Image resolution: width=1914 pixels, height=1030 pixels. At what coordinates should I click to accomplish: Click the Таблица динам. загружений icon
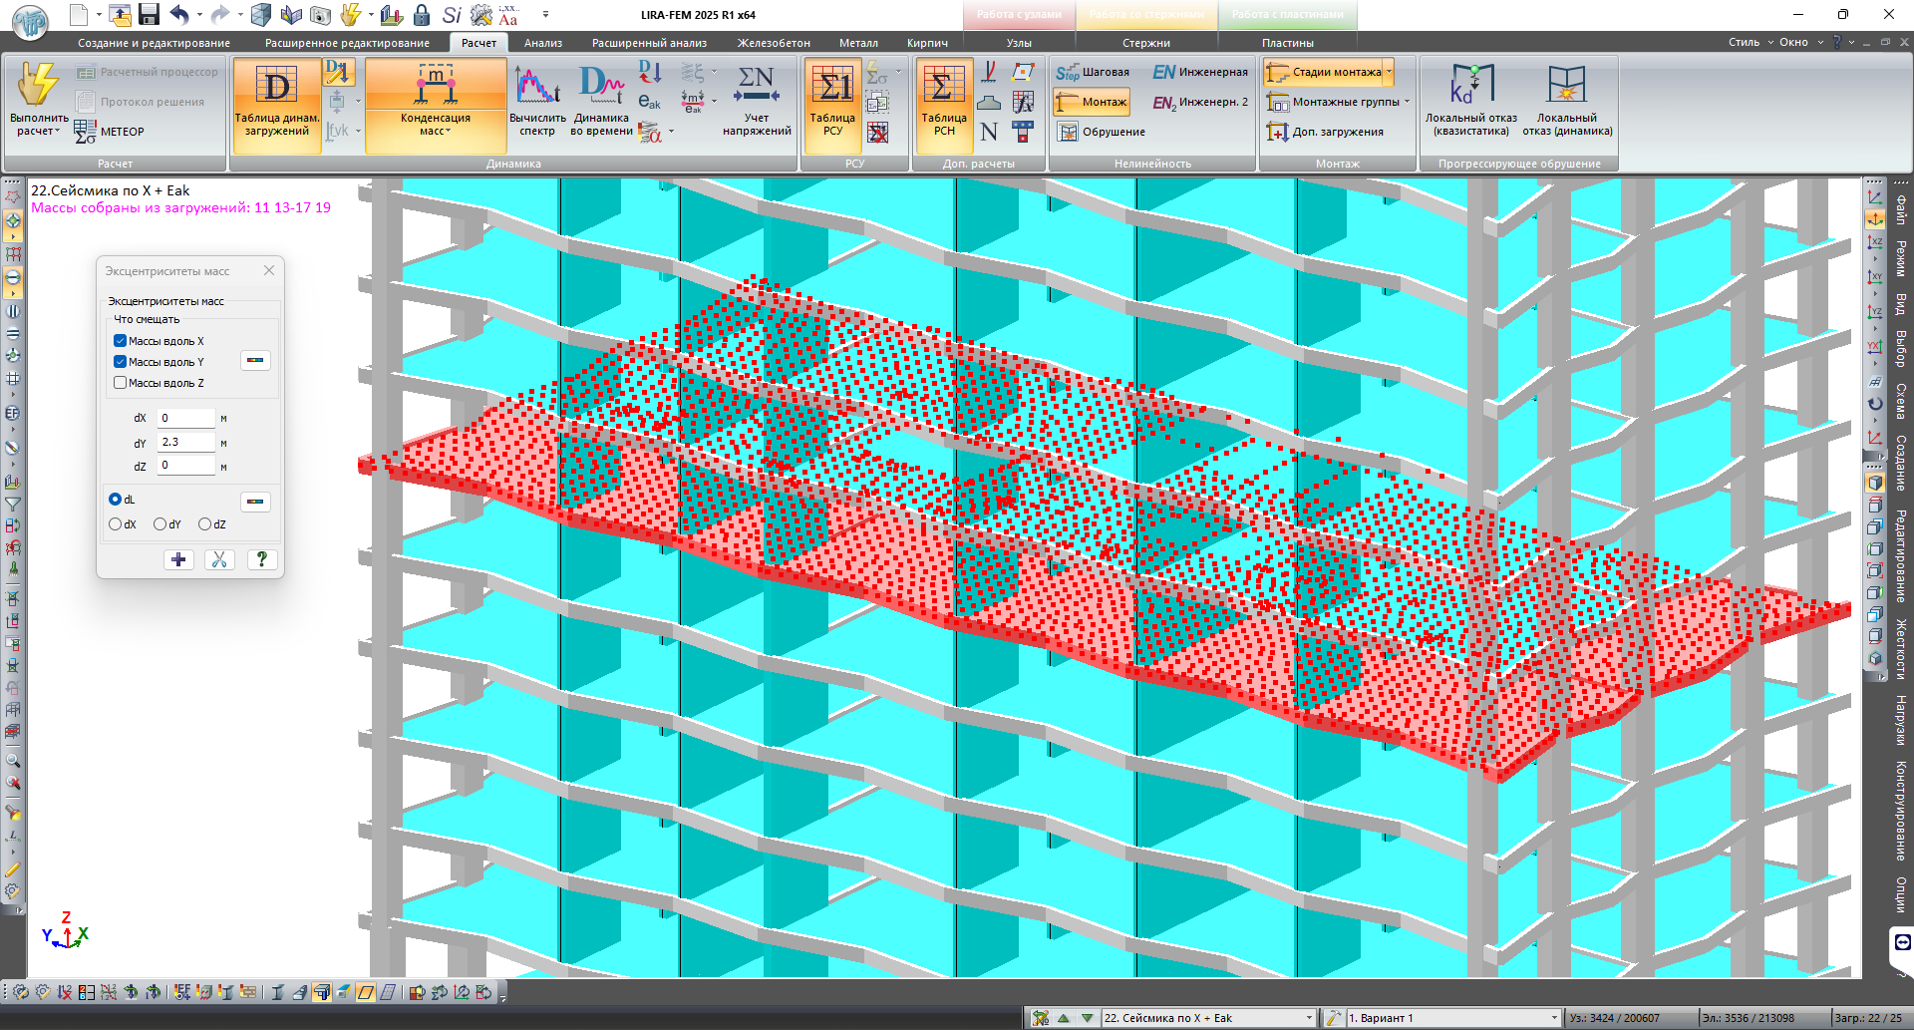pos(276,88)
